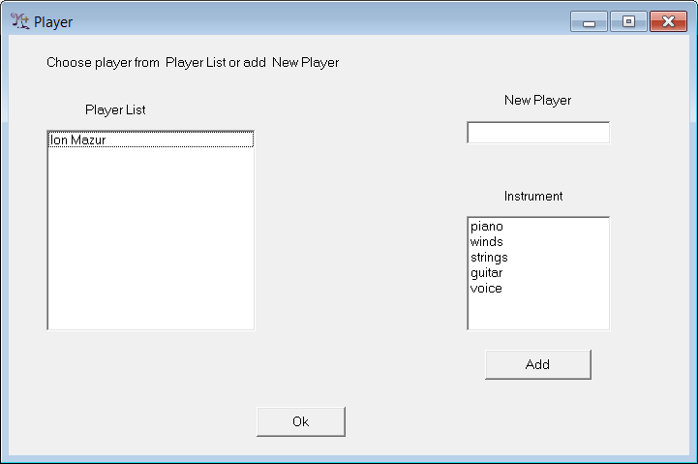This screenshot has width=698, height=464.
Task: Choose voice from the Instrument list
Action: (x=487, y=289)
